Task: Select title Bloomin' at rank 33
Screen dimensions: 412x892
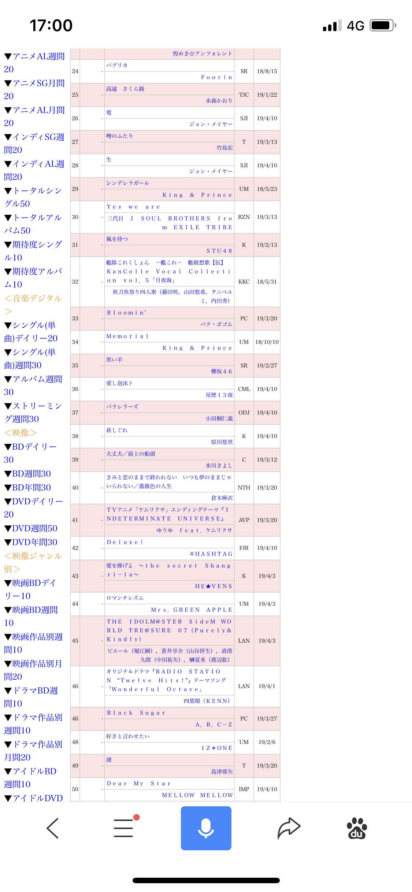Action: 126,313
